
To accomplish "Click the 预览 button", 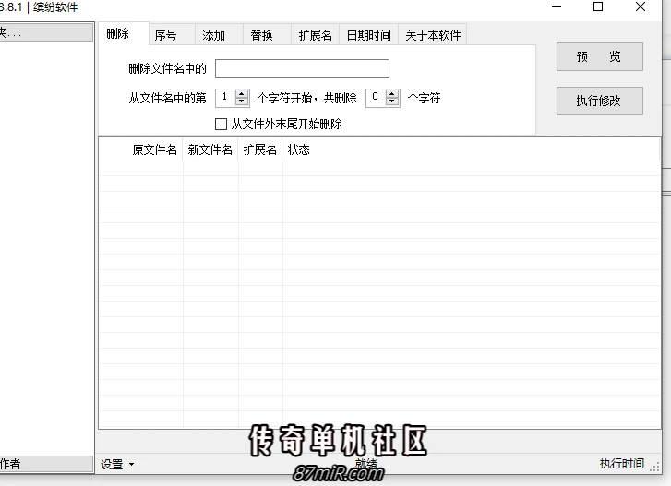I will pyautogui.click(x=600, y=56).
